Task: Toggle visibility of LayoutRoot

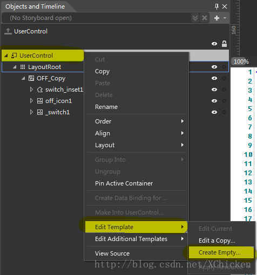Action: pyautogui.click(x=214, y=67)
